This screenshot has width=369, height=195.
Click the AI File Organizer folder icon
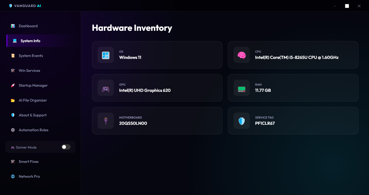click(x=13, y=100)
